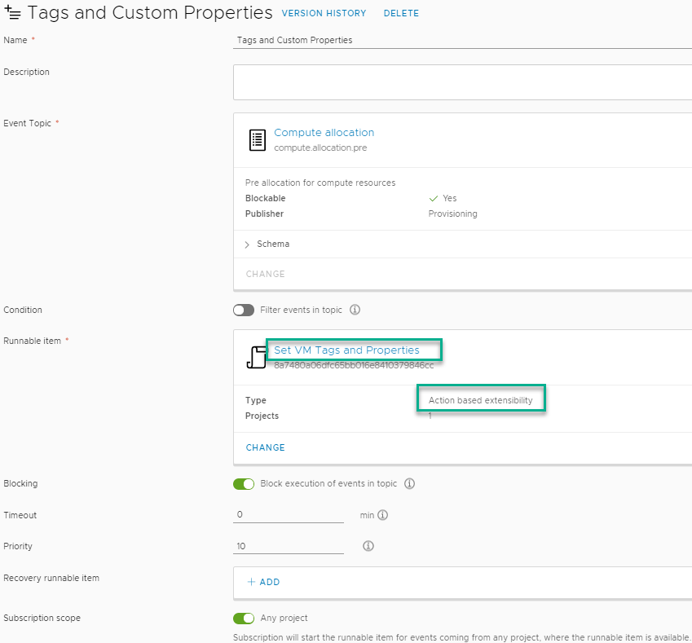Click the info icon next to Timeout min

(382, 515)
